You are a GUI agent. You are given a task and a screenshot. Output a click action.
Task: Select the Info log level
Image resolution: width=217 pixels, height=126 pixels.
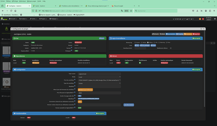point(154,42)
